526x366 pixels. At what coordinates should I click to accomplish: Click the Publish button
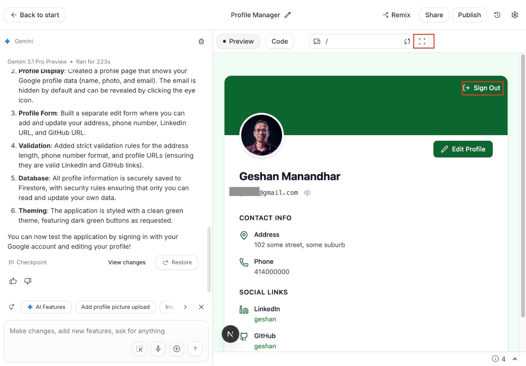(x=469, y=15)
